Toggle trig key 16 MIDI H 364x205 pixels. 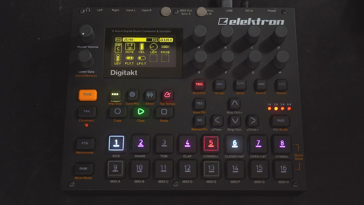(283, 169)
